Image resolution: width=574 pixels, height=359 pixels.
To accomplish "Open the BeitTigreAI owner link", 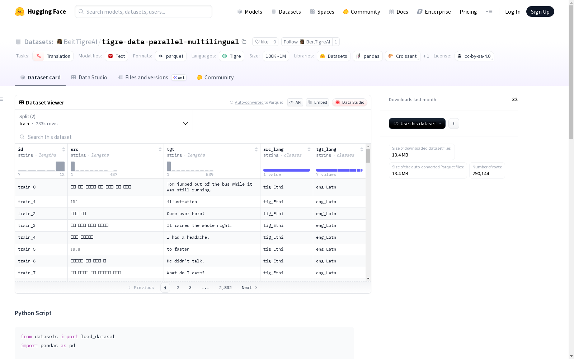I will click(x=80, y=42).
